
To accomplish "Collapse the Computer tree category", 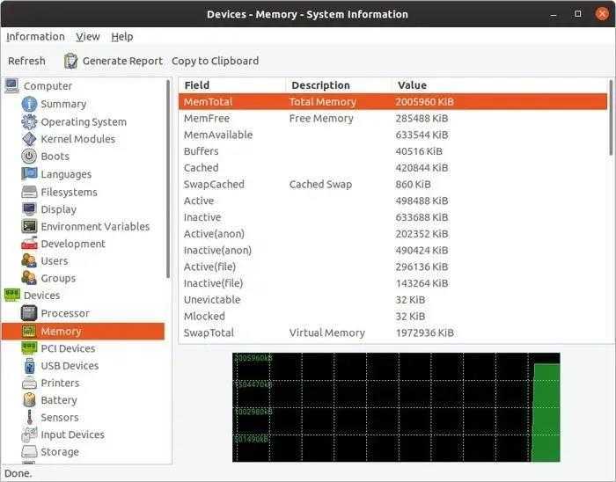I will [48, 85].
